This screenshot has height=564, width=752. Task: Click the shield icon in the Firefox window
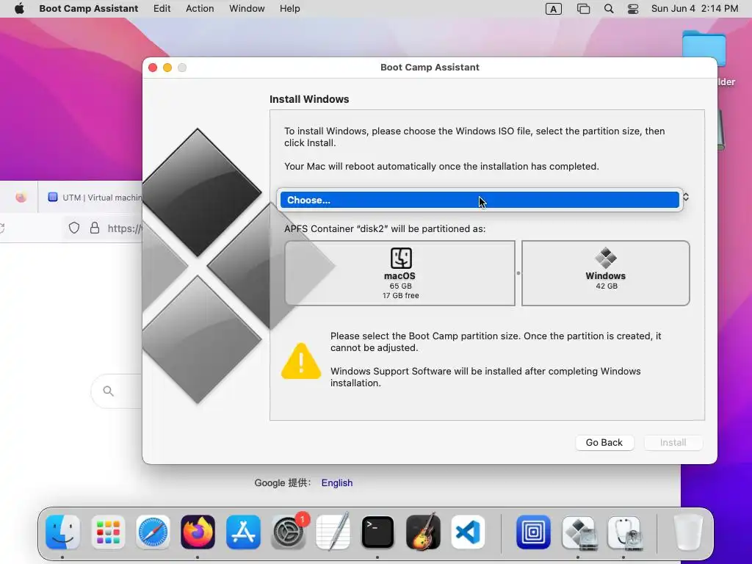[74, 228]
